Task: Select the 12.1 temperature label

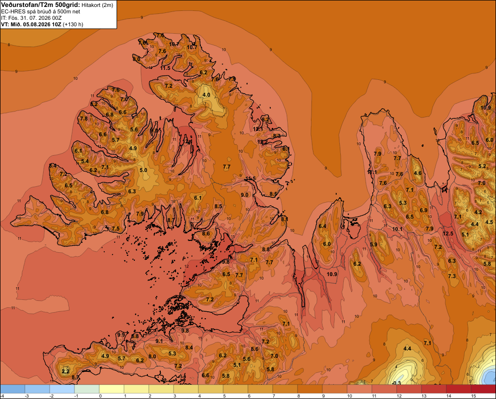Action: point(258,129)
